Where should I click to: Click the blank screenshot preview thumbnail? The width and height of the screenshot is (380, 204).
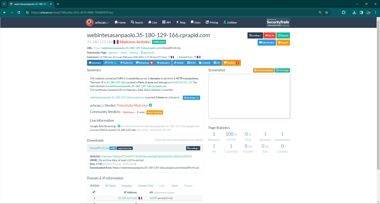249,96
